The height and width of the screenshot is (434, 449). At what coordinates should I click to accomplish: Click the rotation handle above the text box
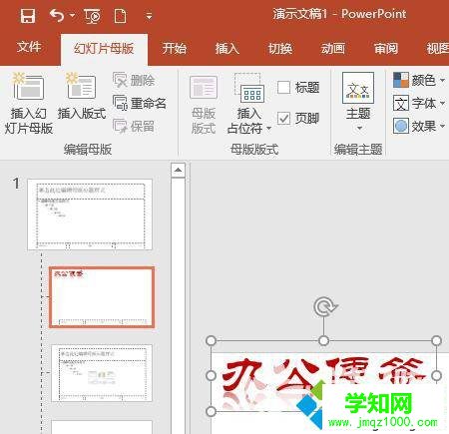[325, 306]
